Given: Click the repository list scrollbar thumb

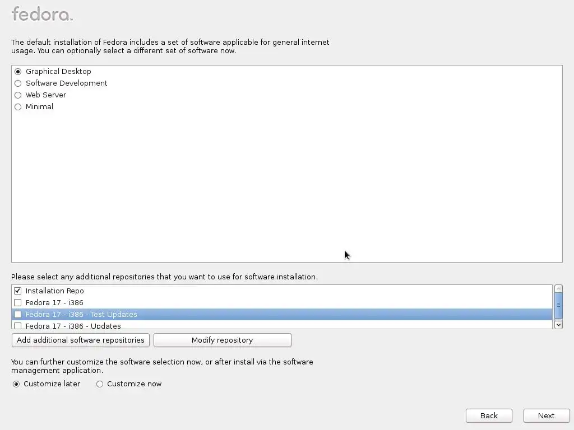Looking at the screenshot, I should (558, 305).
